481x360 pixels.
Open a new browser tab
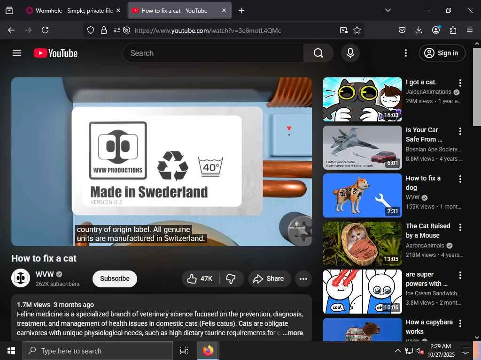[242, 11]
